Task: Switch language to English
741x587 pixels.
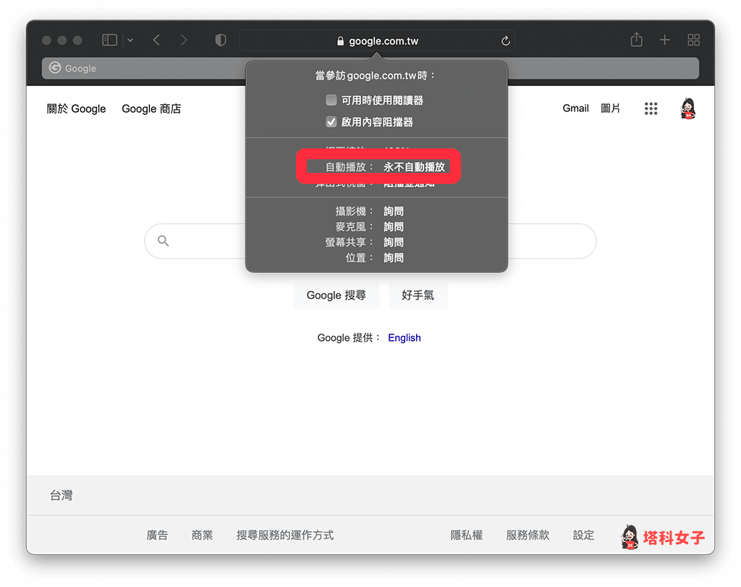Action: click(x=404, y=338)
